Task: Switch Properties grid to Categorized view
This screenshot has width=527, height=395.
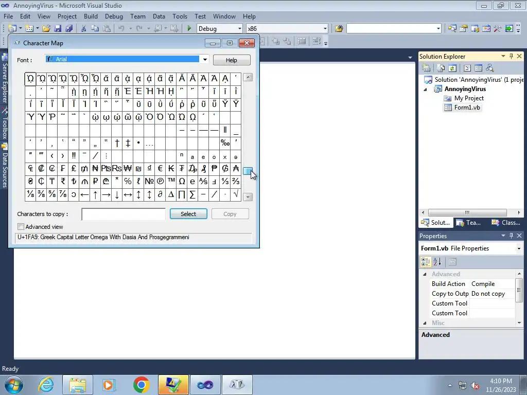Action: (426, 262)
